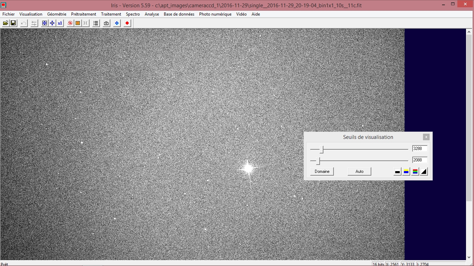This screenshot has width=474, height=266.
Task: Open the Photo numérique menu
Action: pos(215,14)
